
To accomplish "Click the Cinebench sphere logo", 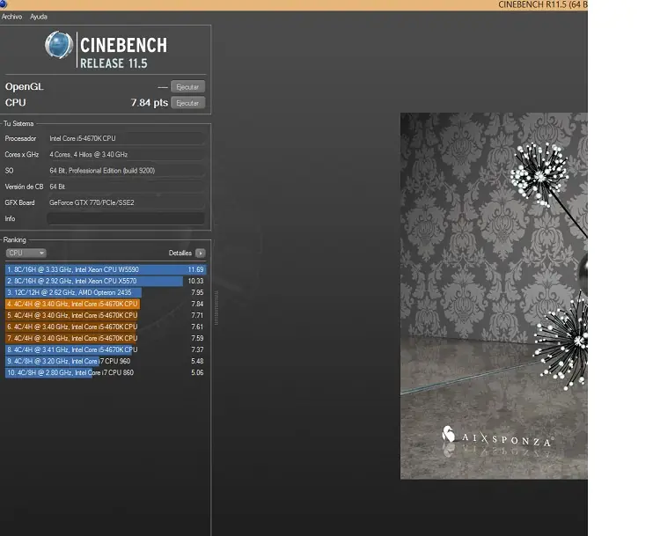I will pos(59,45).
